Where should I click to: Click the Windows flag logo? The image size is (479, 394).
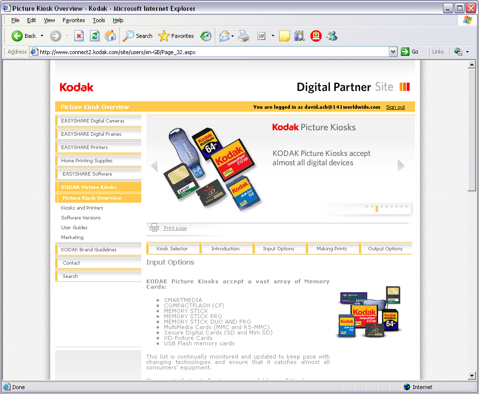(x=467, y=21)
